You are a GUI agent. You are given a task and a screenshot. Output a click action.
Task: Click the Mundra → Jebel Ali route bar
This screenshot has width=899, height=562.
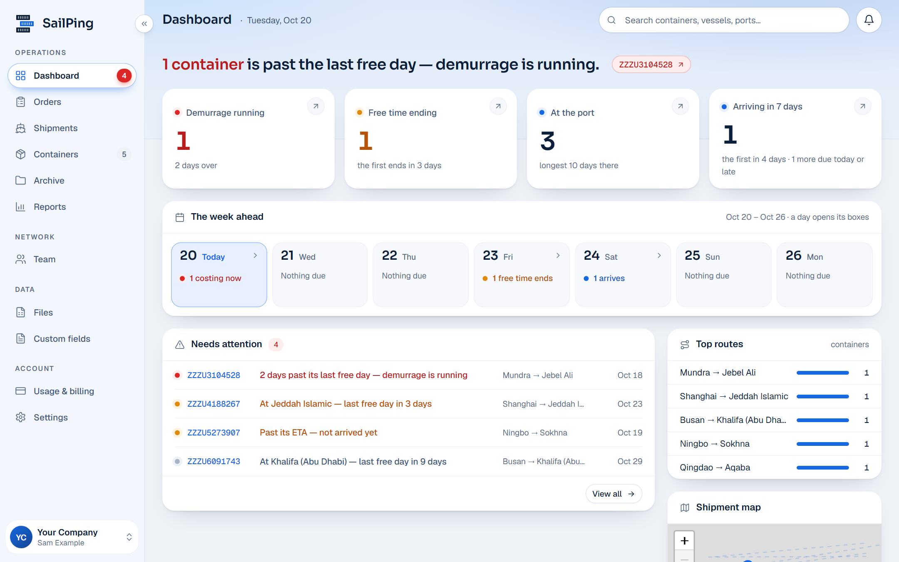(x=822, y=373)
